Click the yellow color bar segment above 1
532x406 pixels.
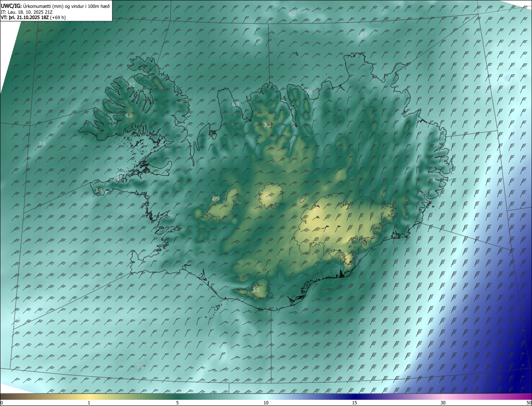pyautogui.click(x=89, y=397)
